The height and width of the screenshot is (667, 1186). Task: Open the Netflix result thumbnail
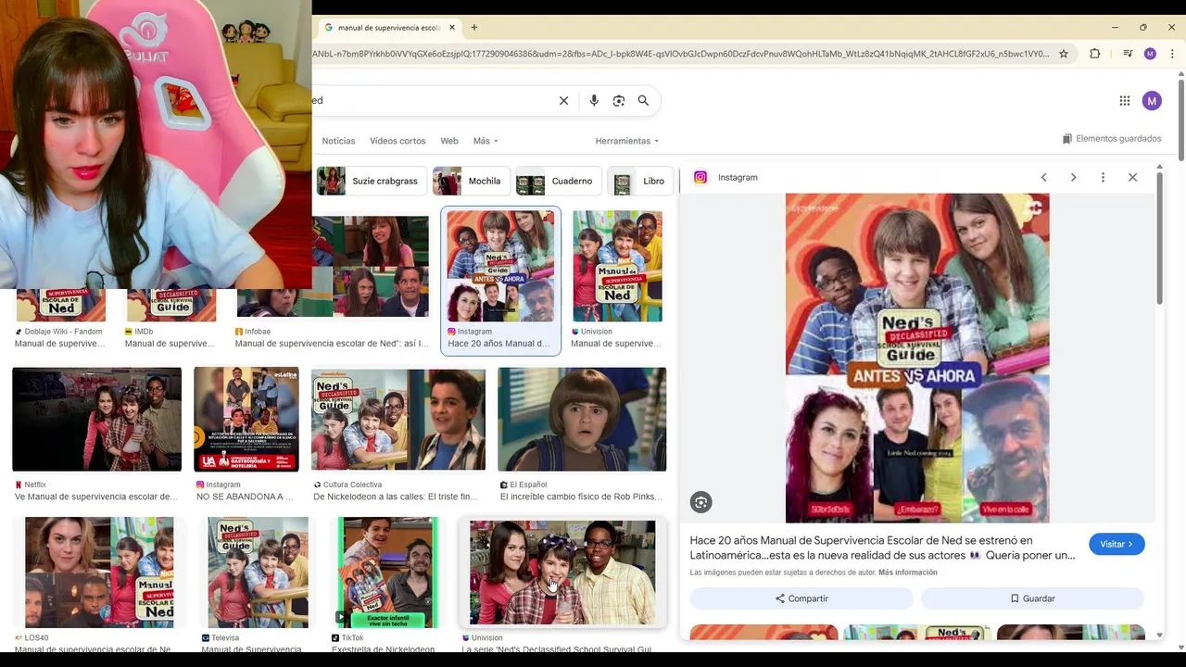click(96, 419)
